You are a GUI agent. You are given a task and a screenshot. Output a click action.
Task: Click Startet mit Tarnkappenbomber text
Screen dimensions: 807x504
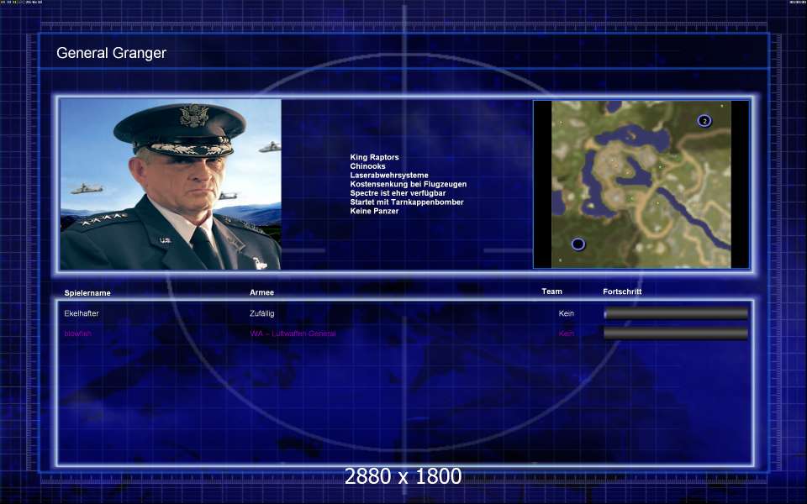point(407,202)
